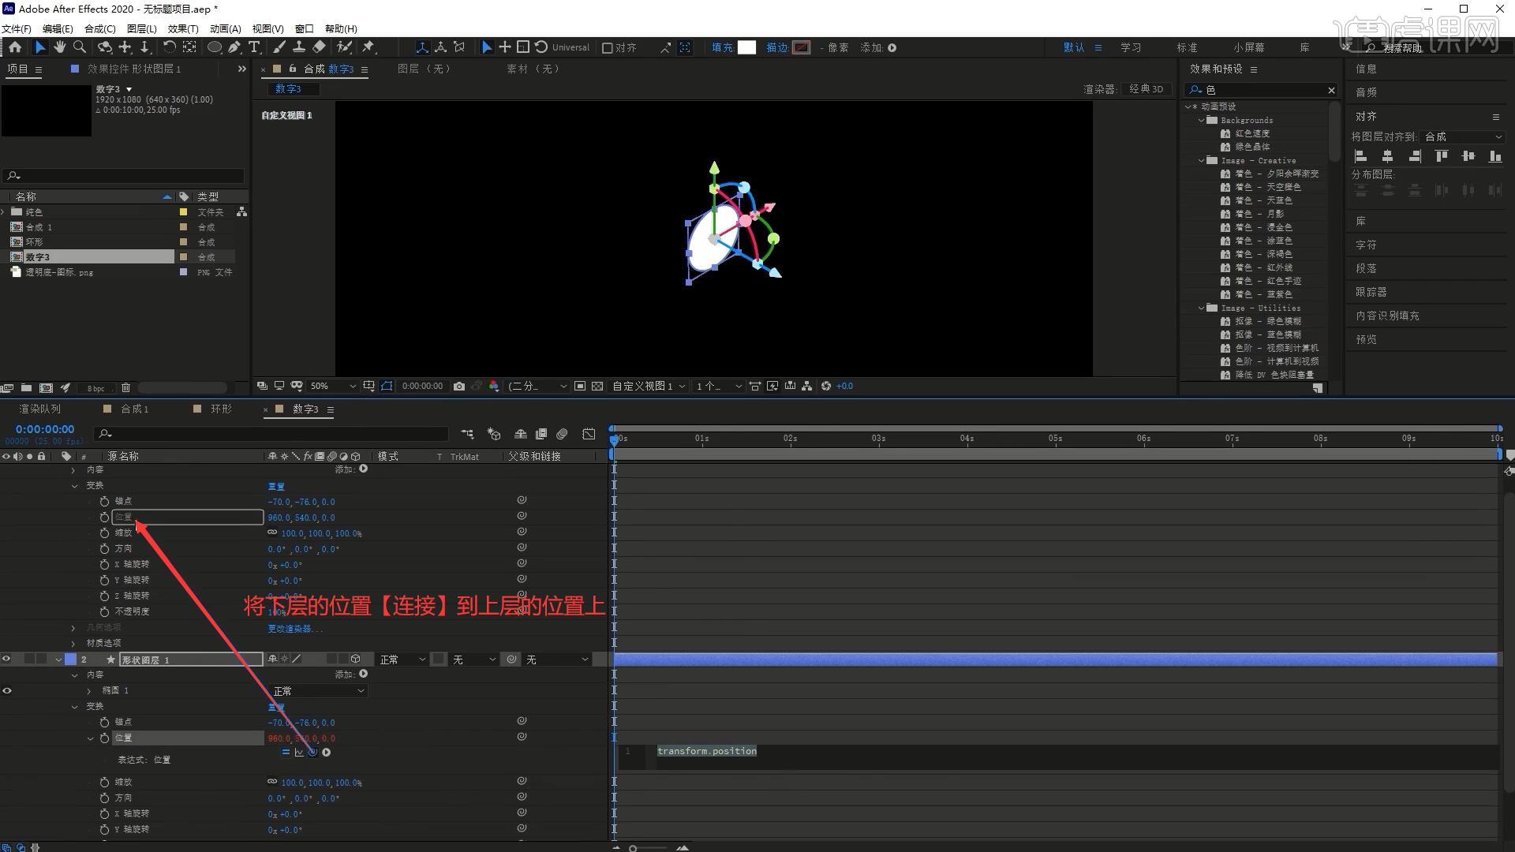The height and width of the screenshot is (852, 1515).
Task: Click the show channel color icon
Action: click(x=494, y=387)
